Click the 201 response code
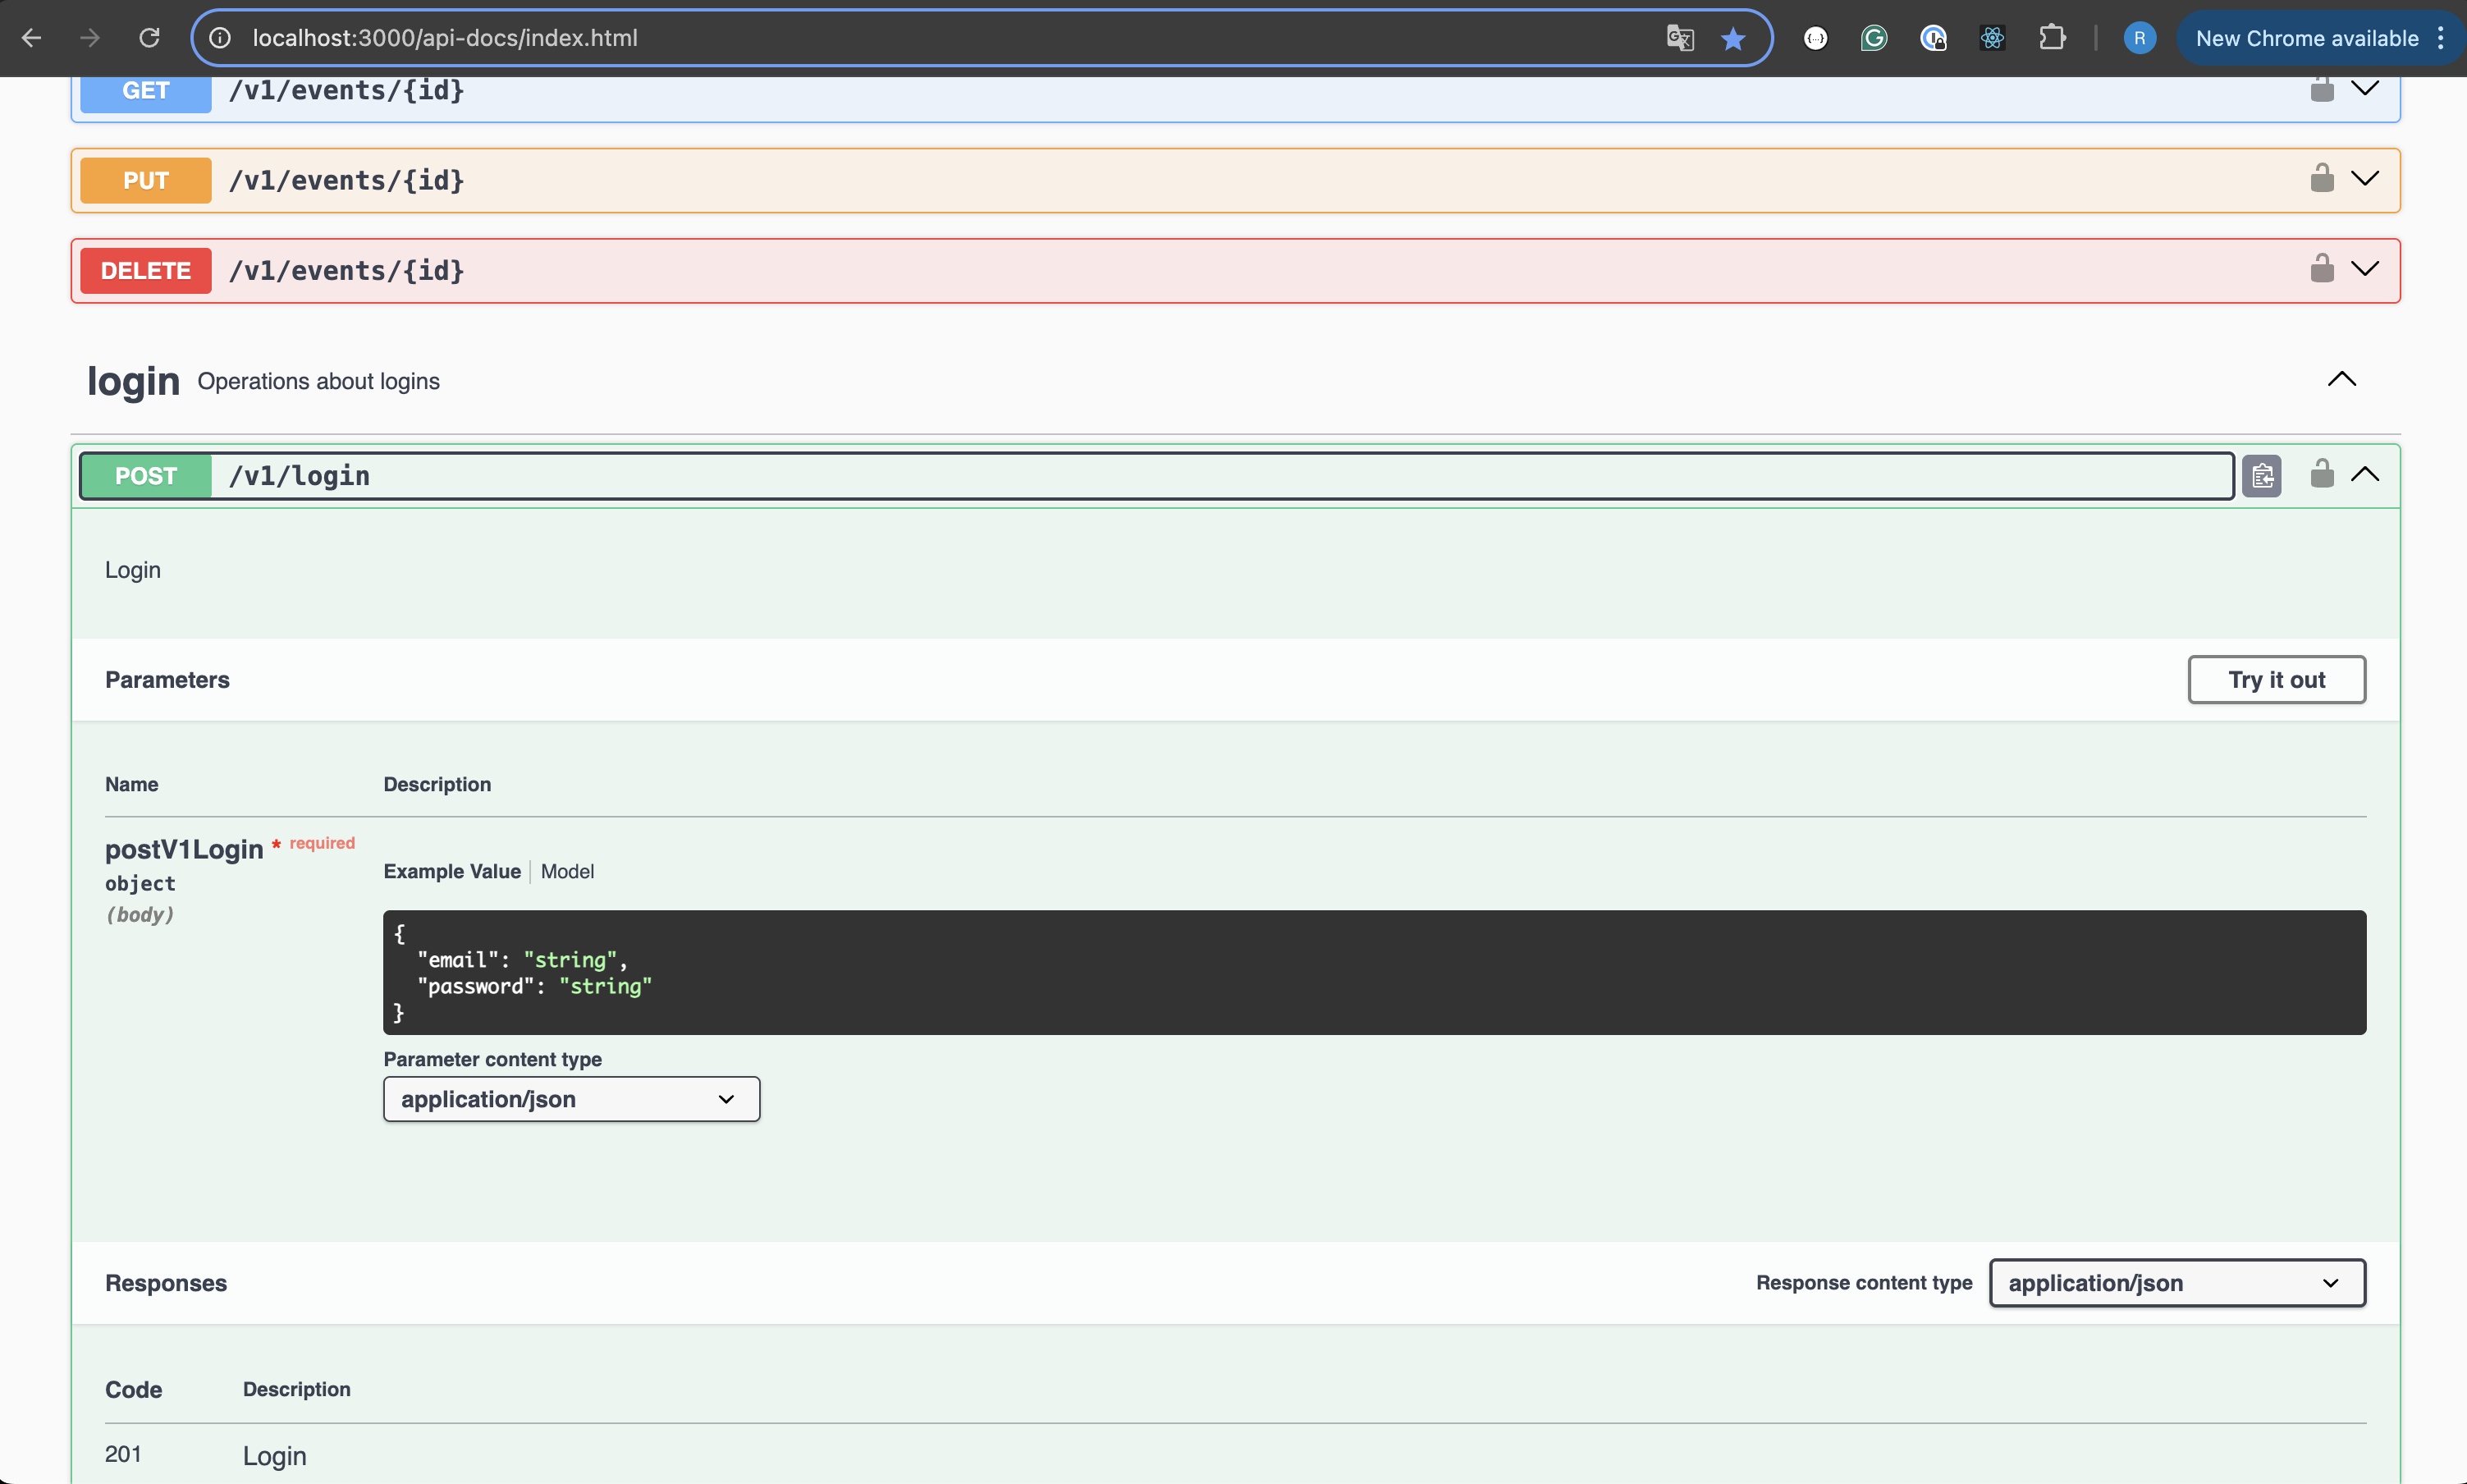2467x1484 pixels. [123, 1454]
